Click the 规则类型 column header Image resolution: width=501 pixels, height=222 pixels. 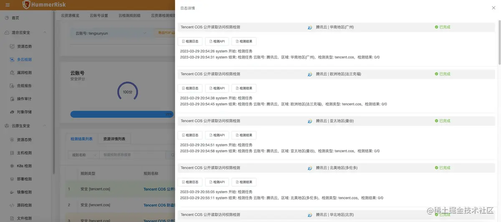tap(88, 173)
